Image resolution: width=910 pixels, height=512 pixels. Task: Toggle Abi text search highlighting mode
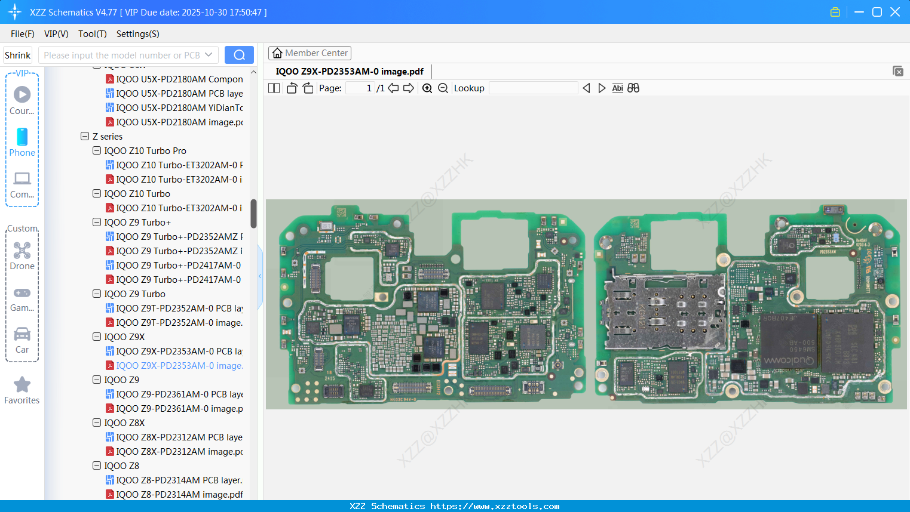[x=617, y=88]
